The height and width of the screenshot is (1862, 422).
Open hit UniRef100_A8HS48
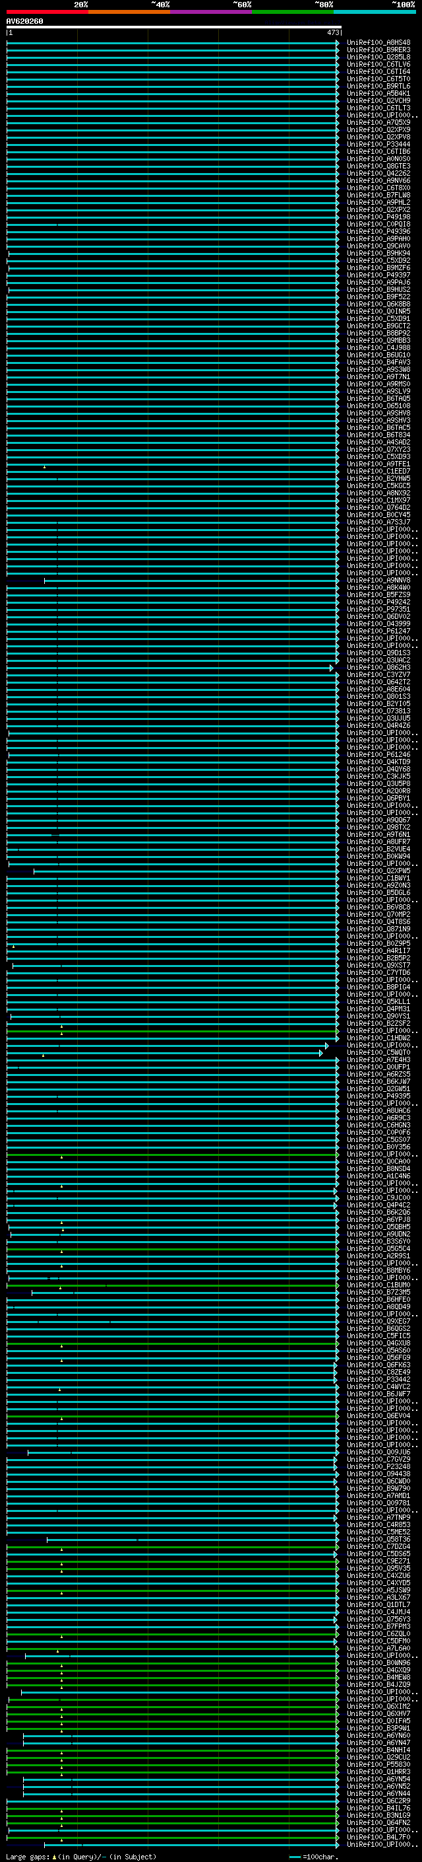tap(378, 43)
